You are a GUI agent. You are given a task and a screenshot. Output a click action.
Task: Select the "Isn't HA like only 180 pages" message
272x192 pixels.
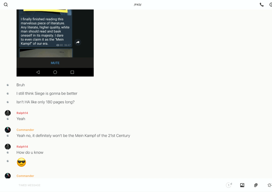tap(46, 102)
